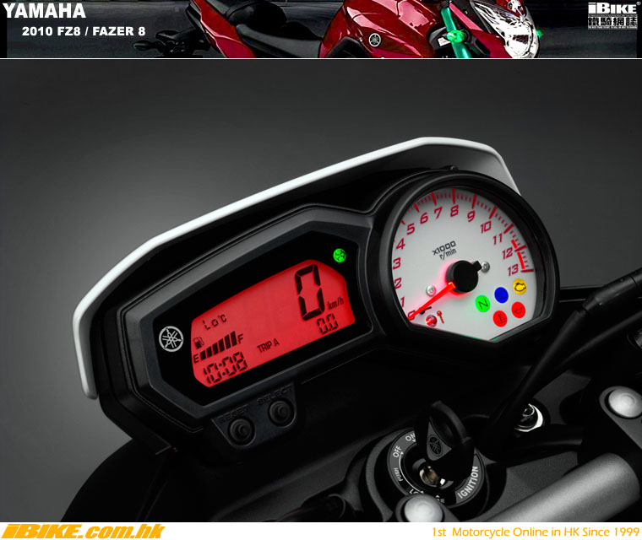Click the IGNITION label on key switch
Image resolution: width=642 pixels, height=540 pixels.
tap(468, 483)
